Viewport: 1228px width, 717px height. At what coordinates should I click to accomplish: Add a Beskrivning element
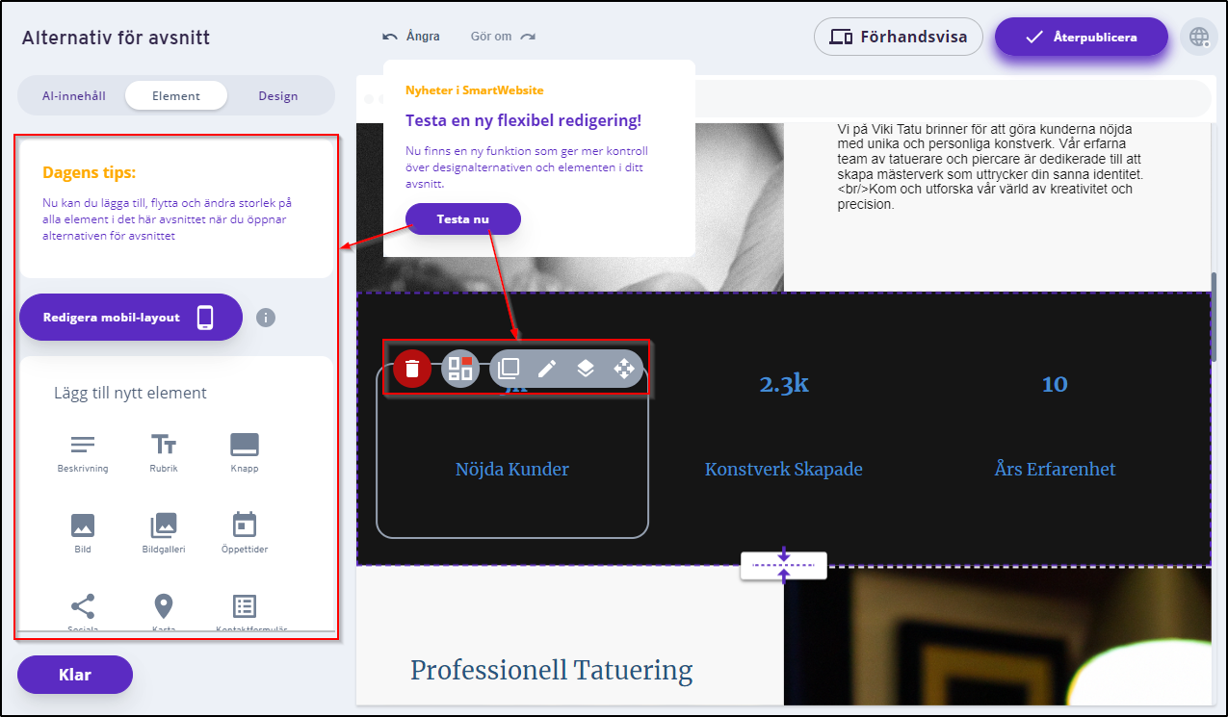pyautogui.click(x=83, y=452)
